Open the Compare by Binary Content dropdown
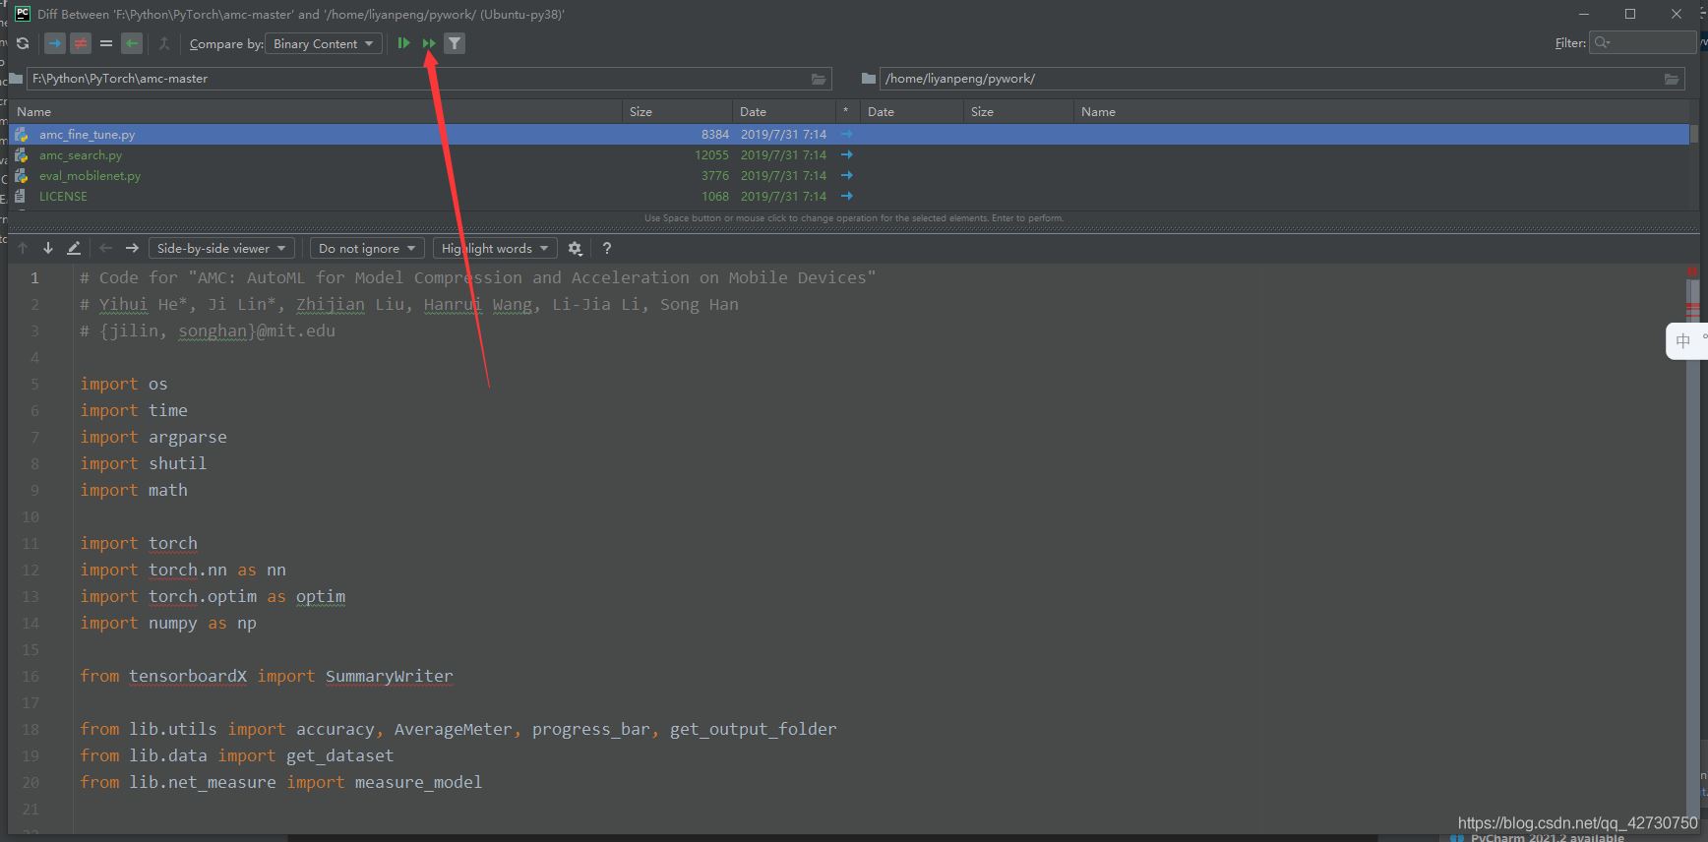Viewport: 1708px width, 842px height. 324,43
